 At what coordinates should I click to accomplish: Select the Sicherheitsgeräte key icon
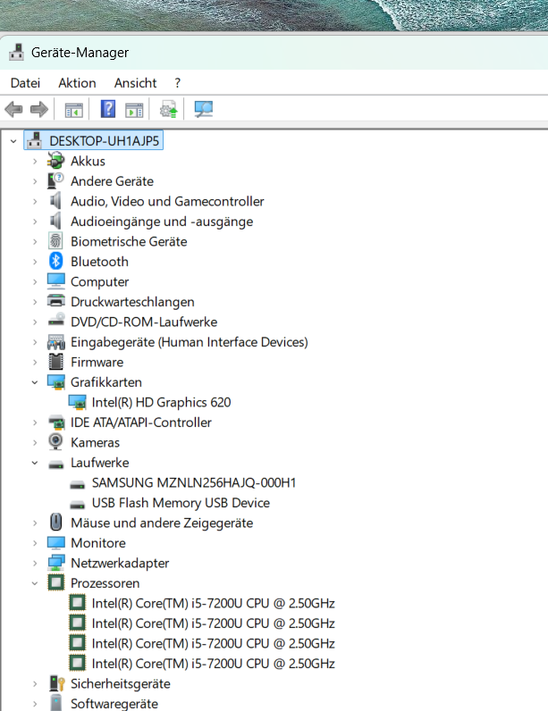click(x=56, y=683)
